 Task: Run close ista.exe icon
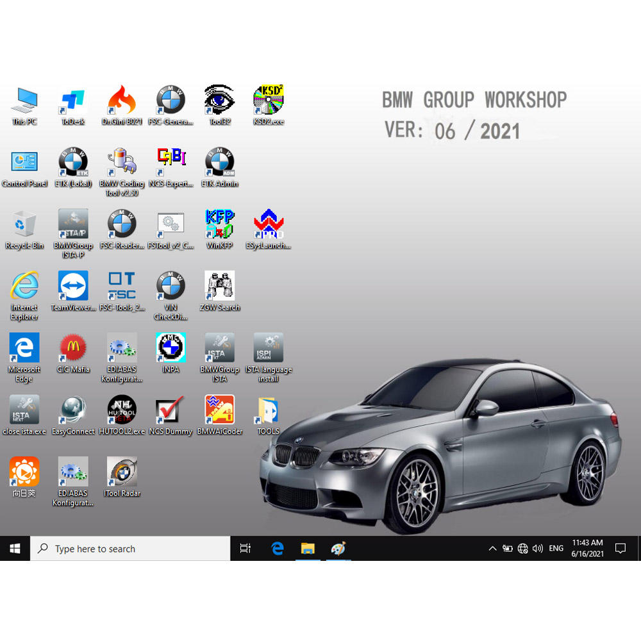click(x=24, y=415)
